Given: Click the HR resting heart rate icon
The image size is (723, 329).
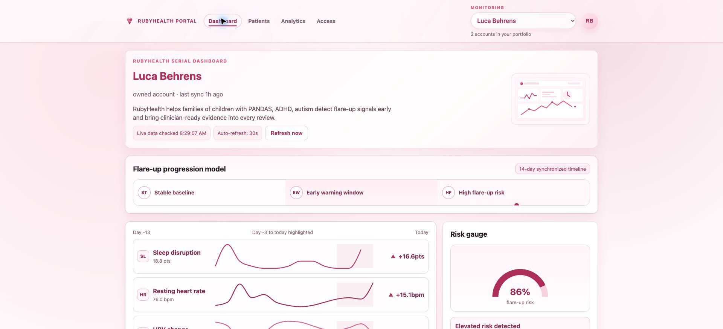Looking at the screenshot, I should tap(143, 295).
